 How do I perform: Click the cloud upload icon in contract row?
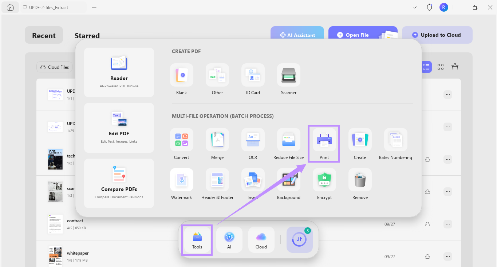point(428,224)
